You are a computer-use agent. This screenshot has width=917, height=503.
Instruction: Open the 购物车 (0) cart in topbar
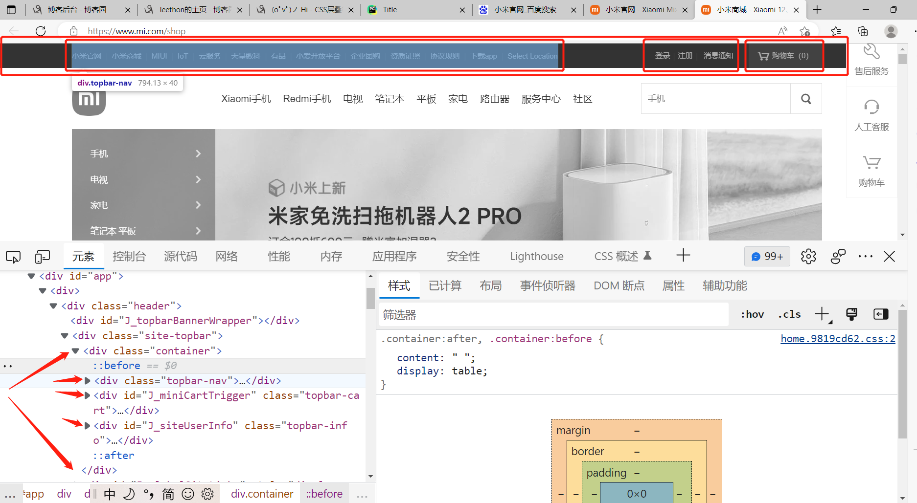pos(783,56)
